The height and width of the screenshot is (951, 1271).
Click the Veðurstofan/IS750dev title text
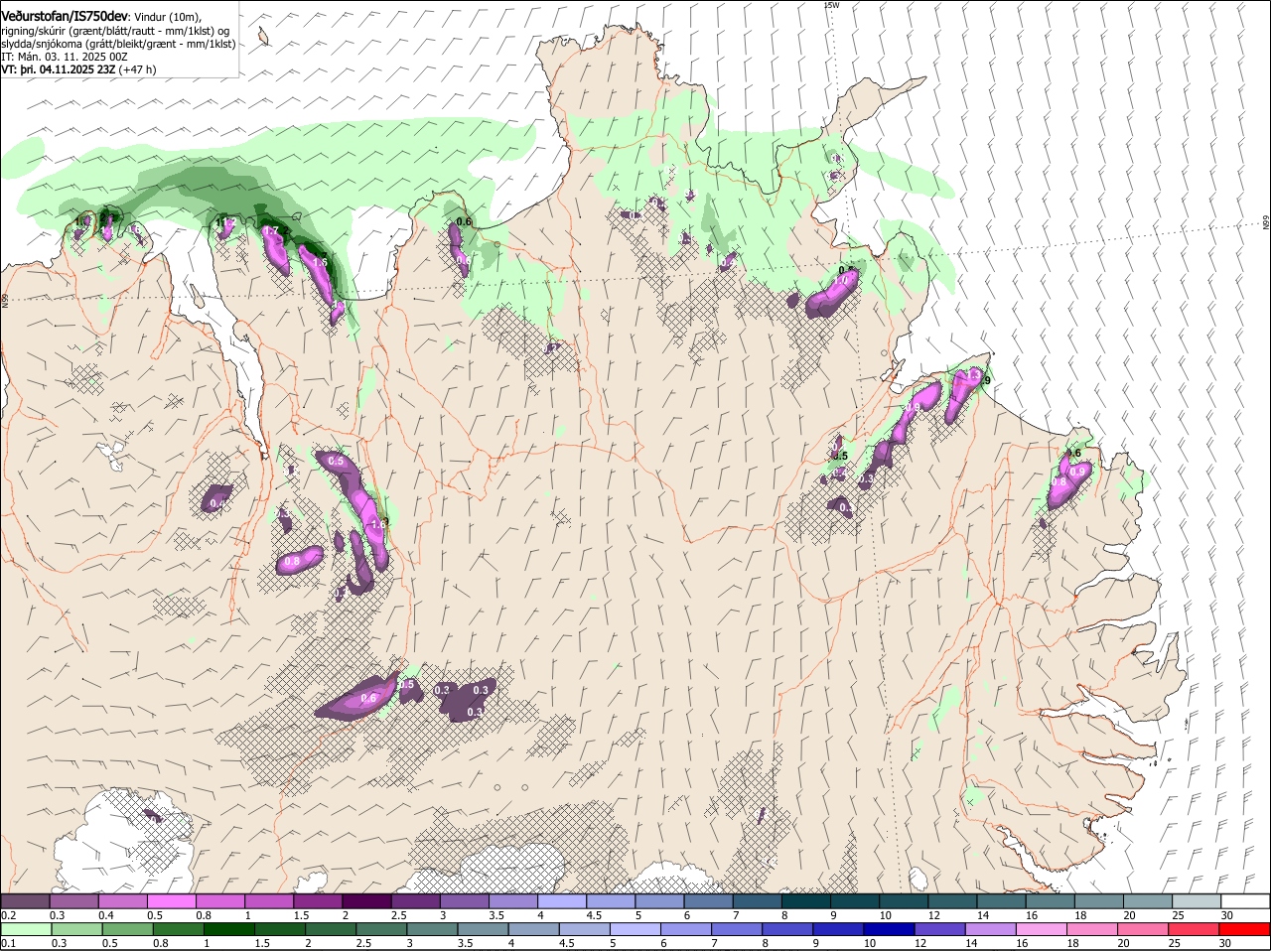[x=66, y=17]
